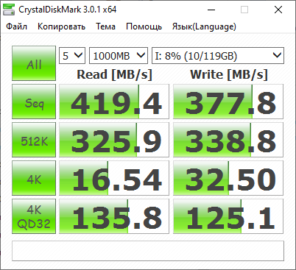Open the Помощь menu
Screen dimensions: 296x270
[x=144, y=26]
